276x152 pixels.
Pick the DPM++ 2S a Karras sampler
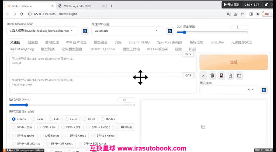26,144
